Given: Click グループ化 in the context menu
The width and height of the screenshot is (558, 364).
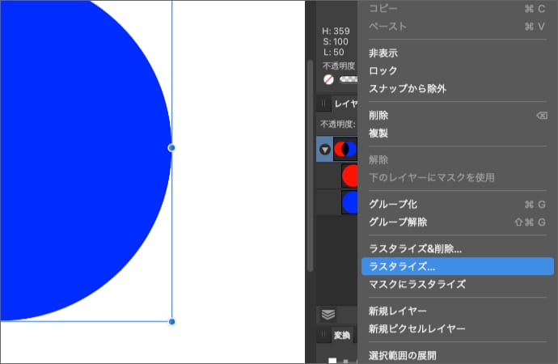Looking at the screenshot, I should pos(393,204).
